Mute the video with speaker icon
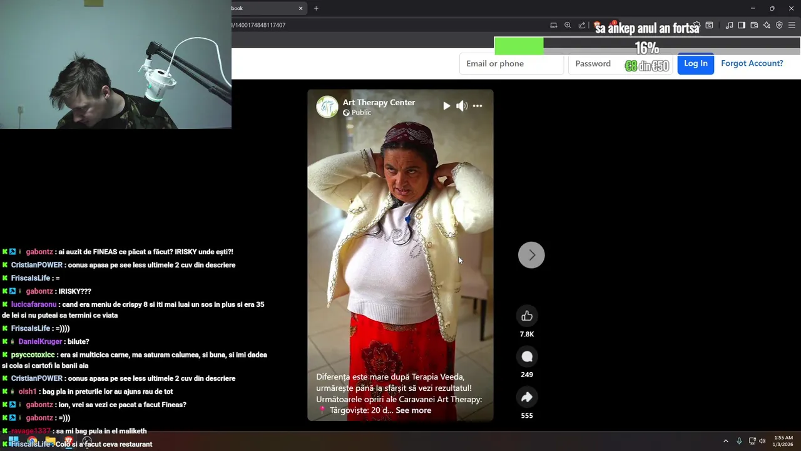Image resolution: width=801 pixels, height=451 pixels. 462,106
